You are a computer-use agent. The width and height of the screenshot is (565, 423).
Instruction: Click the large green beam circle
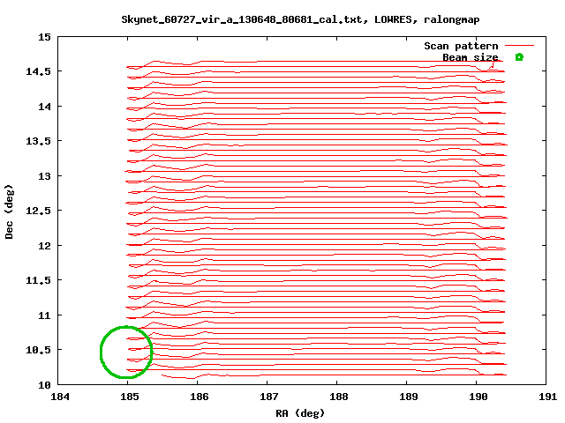126,352
